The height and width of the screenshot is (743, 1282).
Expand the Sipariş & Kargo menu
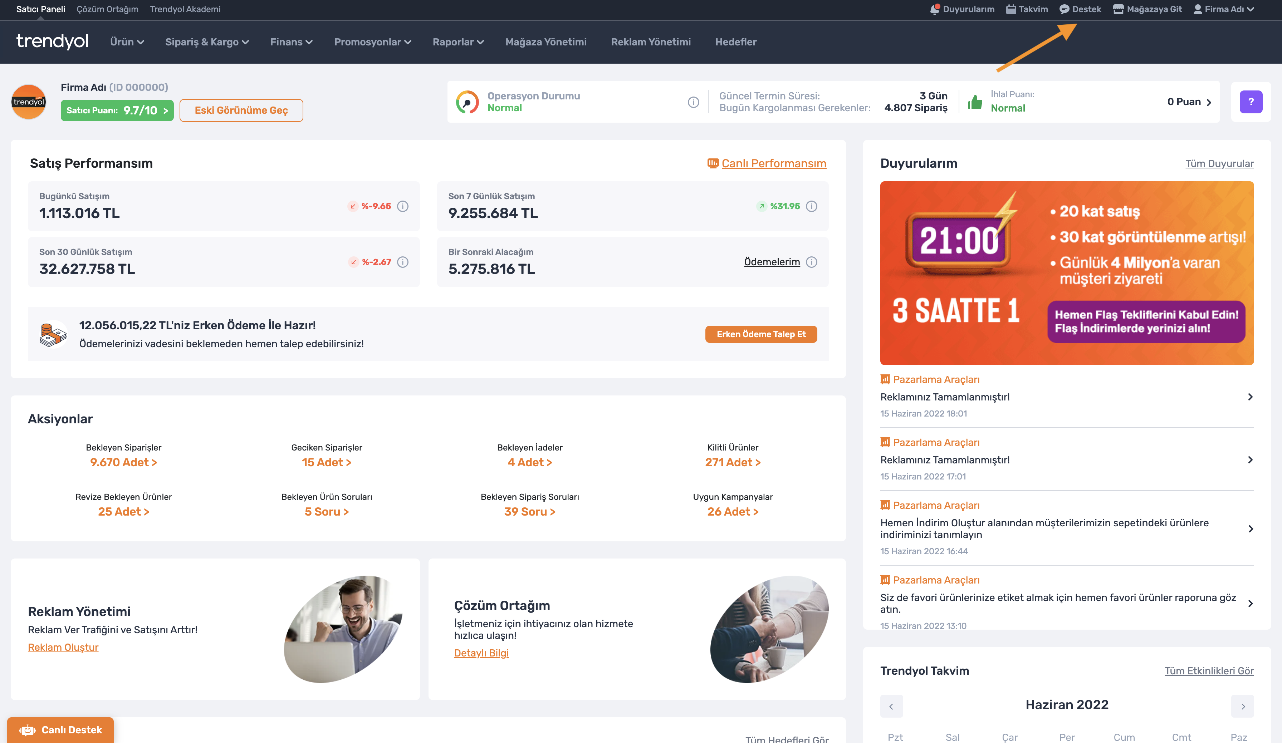(x=207, y=42)
